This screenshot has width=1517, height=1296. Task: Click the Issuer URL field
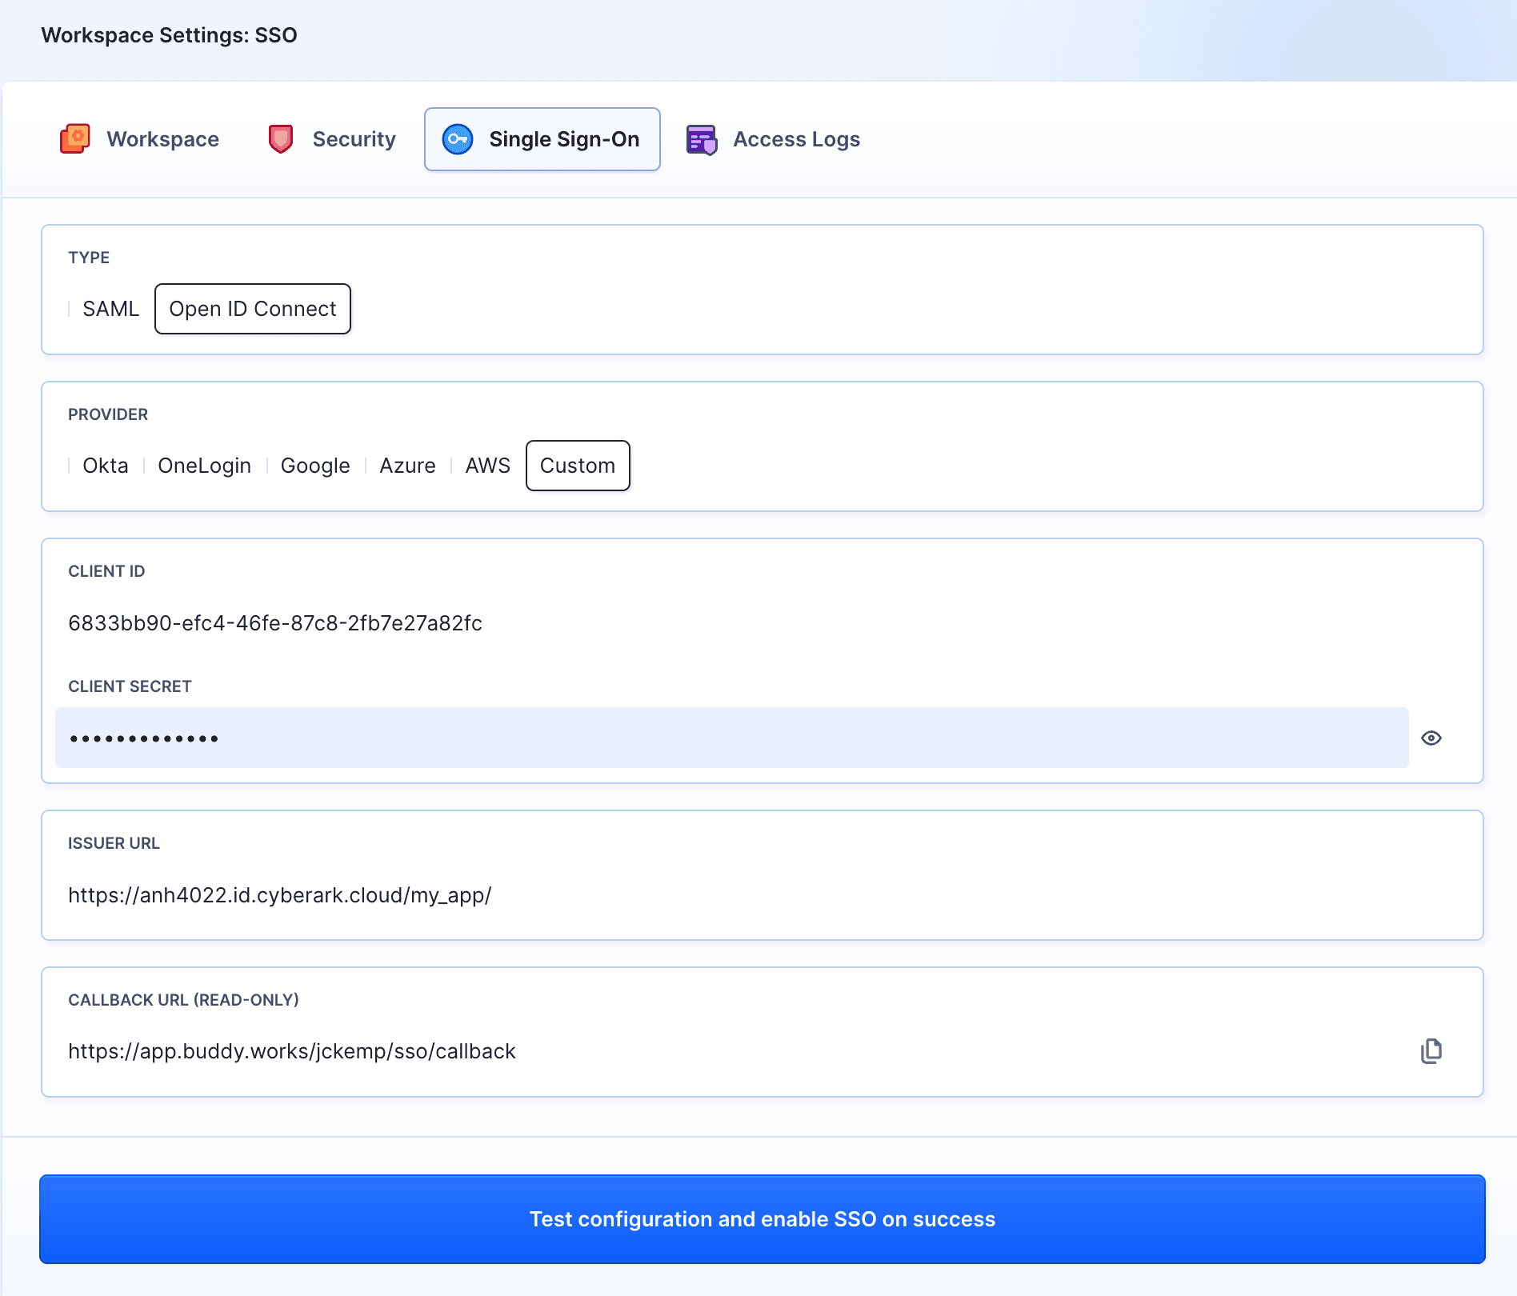(x=280, y=895)
